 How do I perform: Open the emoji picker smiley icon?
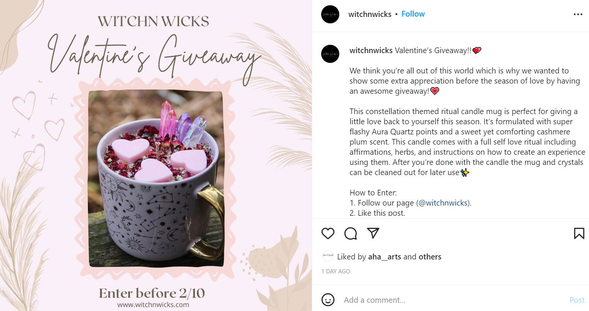[328, 300]
